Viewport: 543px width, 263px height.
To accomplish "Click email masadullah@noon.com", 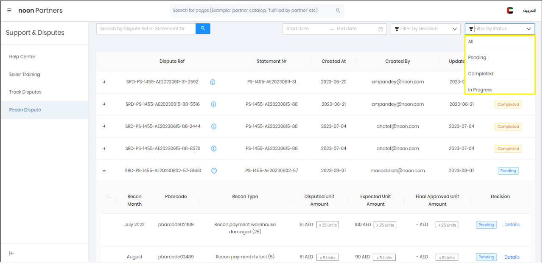I will (397, 171).
